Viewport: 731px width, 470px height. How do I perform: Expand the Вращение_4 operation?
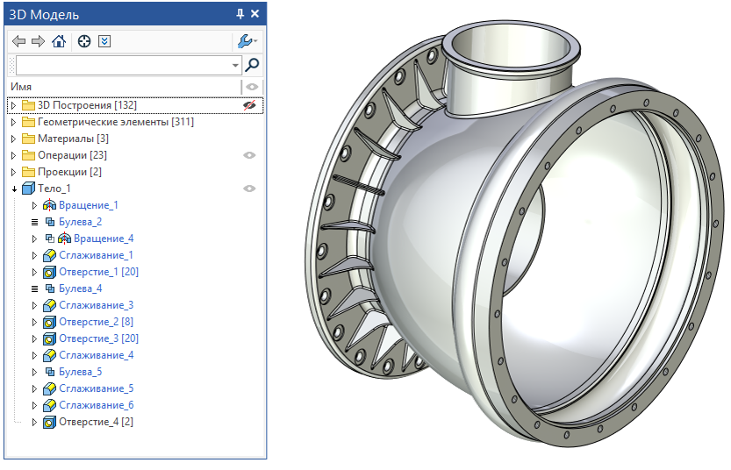point(34,239)
